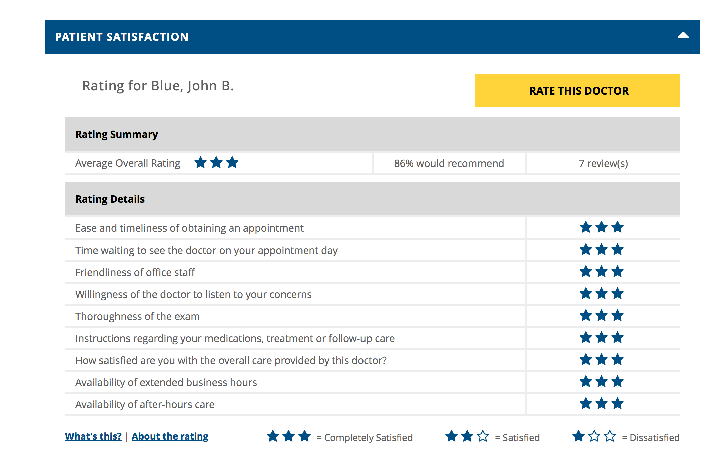Click stars for Willingness of doctor to listen

tap(601, 294)
